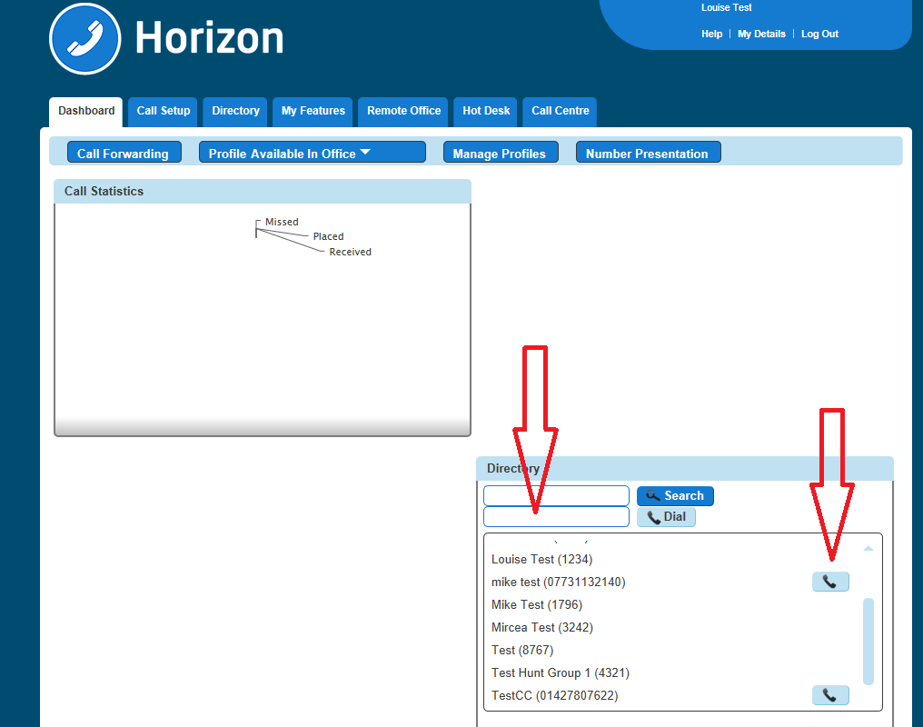This screenshot has height=727, width=923.
Task: Select Louise Test (1234) directory entry
Action: (542, 559)
